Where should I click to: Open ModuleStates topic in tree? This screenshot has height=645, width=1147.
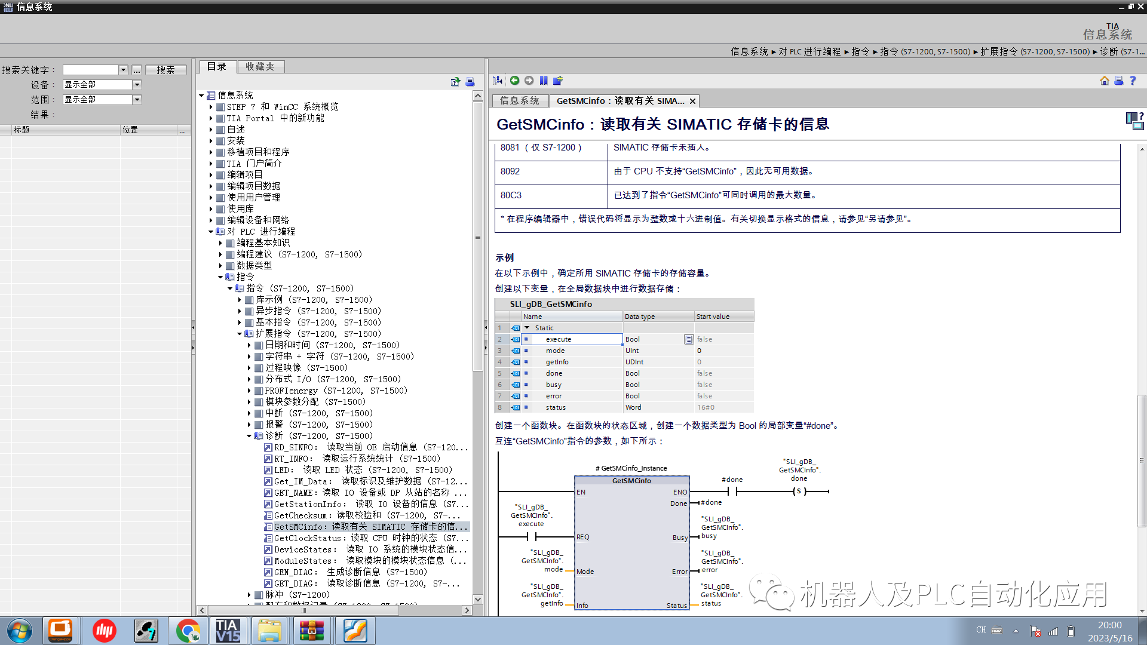click(366, 561)
